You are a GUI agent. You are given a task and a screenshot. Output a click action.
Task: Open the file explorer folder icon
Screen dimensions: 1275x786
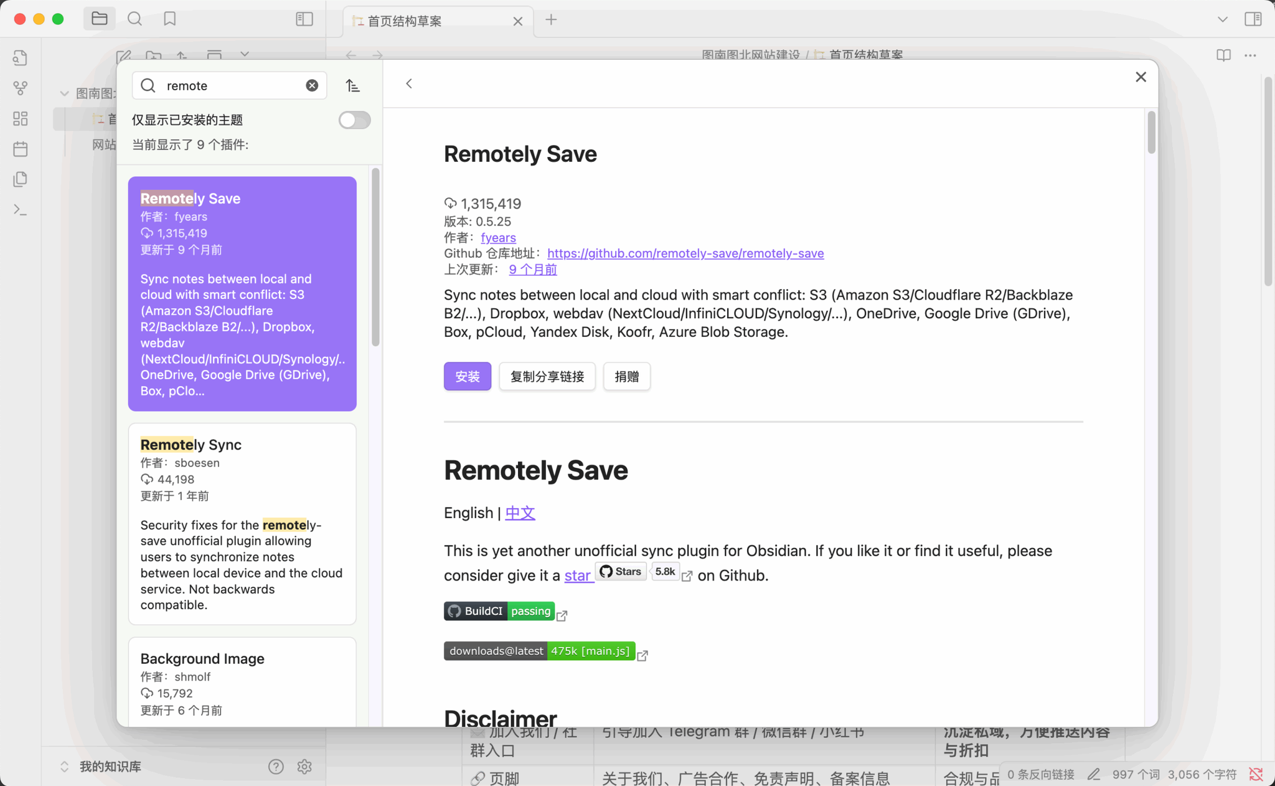click(x=100, y=19)
